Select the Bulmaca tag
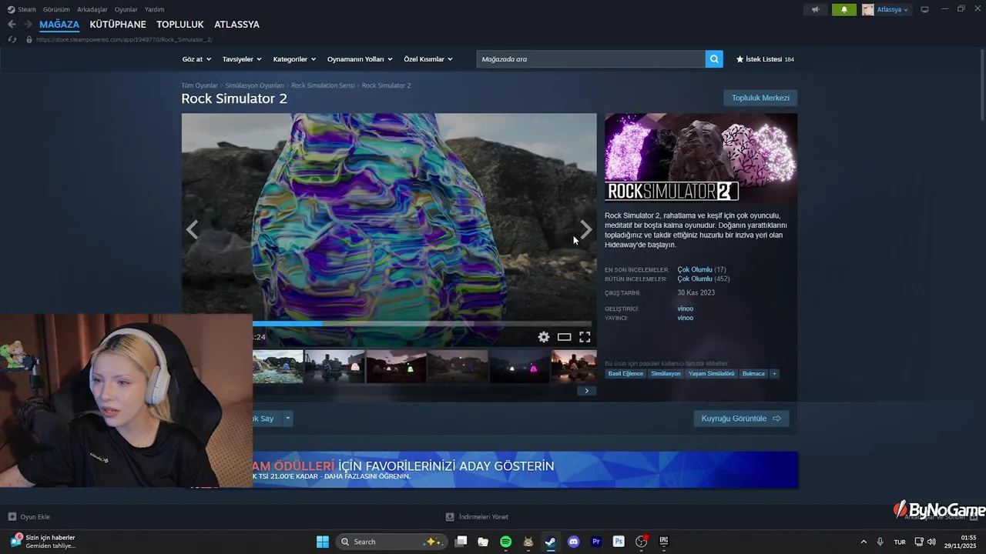The width and height of the screenshot is (986, 554). 753,374
